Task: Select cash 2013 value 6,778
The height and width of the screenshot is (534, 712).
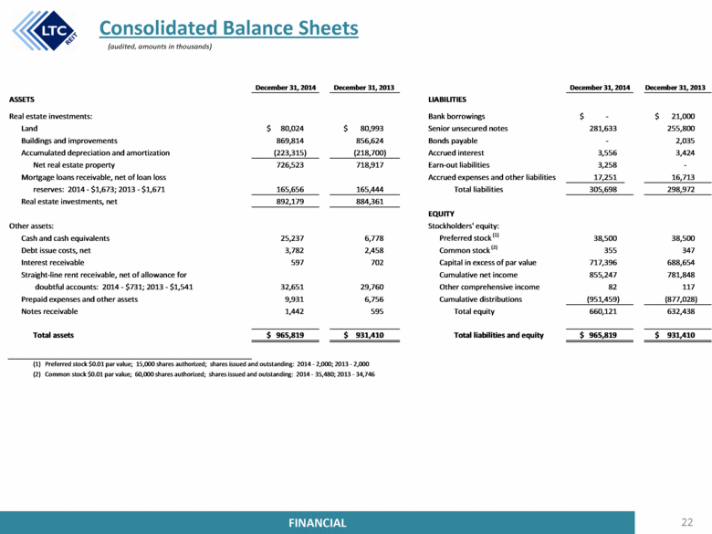Action: coord(373,238)
